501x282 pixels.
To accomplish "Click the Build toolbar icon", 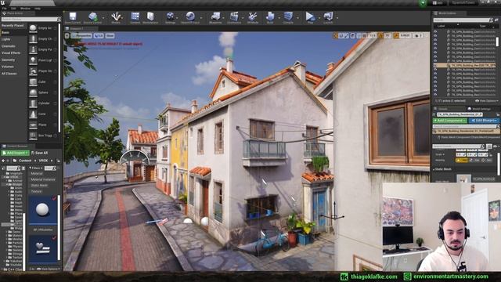I will tap(270, 16).
